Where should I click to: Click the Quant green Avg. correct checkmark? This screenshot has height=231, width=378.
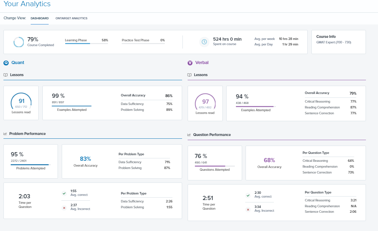64,193
